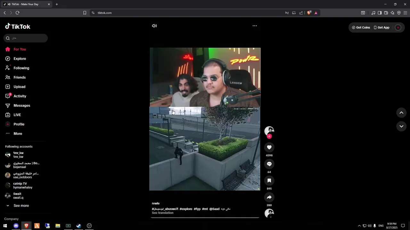Show hidden system tray icons
The height and width of the screenshot is (230, 410).
click(x=359, y=226)
